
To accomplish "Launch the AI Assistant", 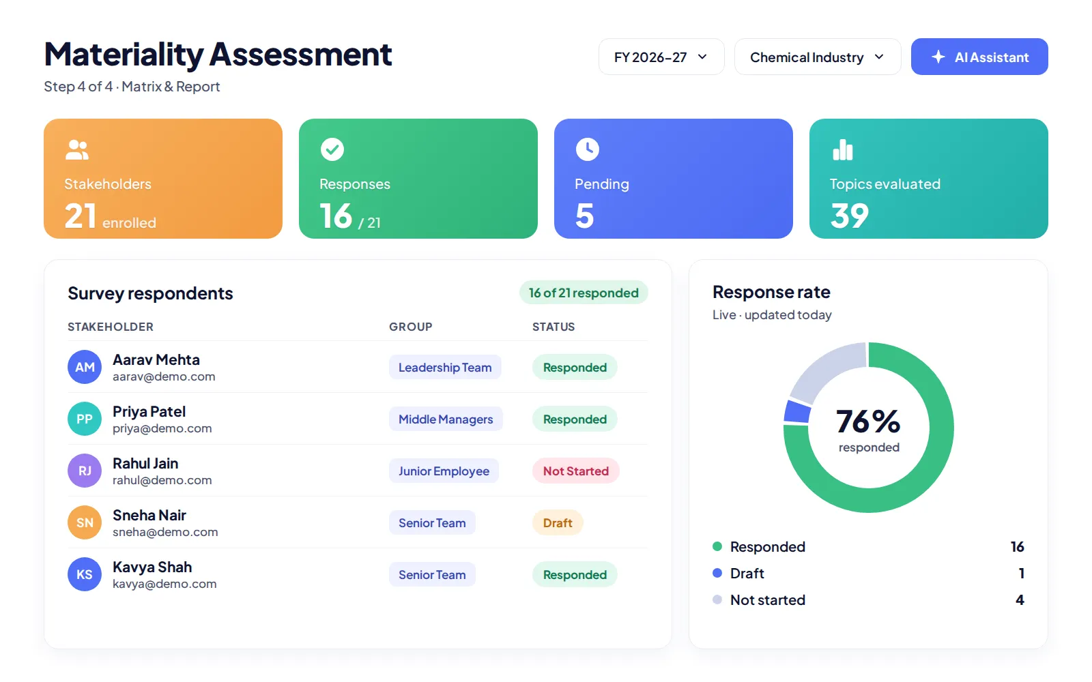I will coord(979,57).
